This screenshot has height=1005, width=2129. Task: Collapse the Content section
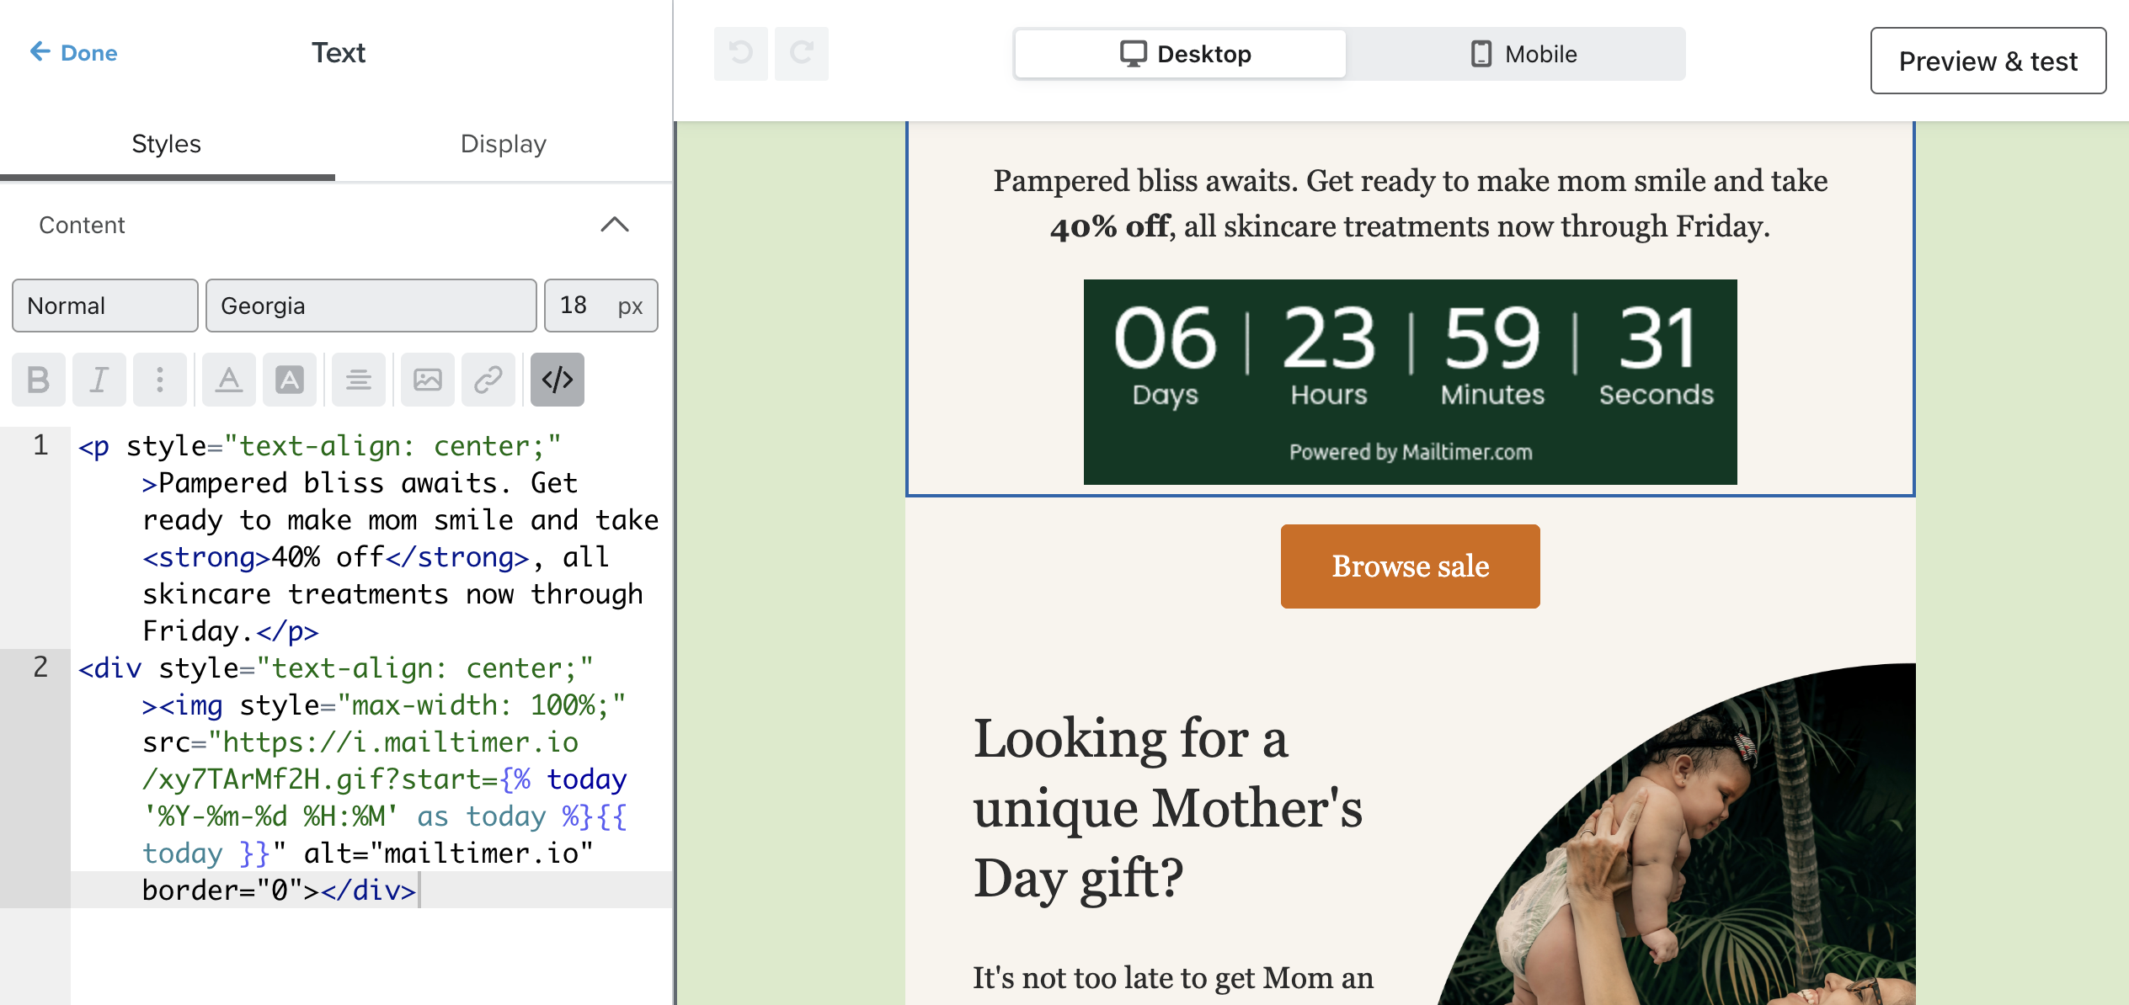pyautogui.click(x=616, y=226)
